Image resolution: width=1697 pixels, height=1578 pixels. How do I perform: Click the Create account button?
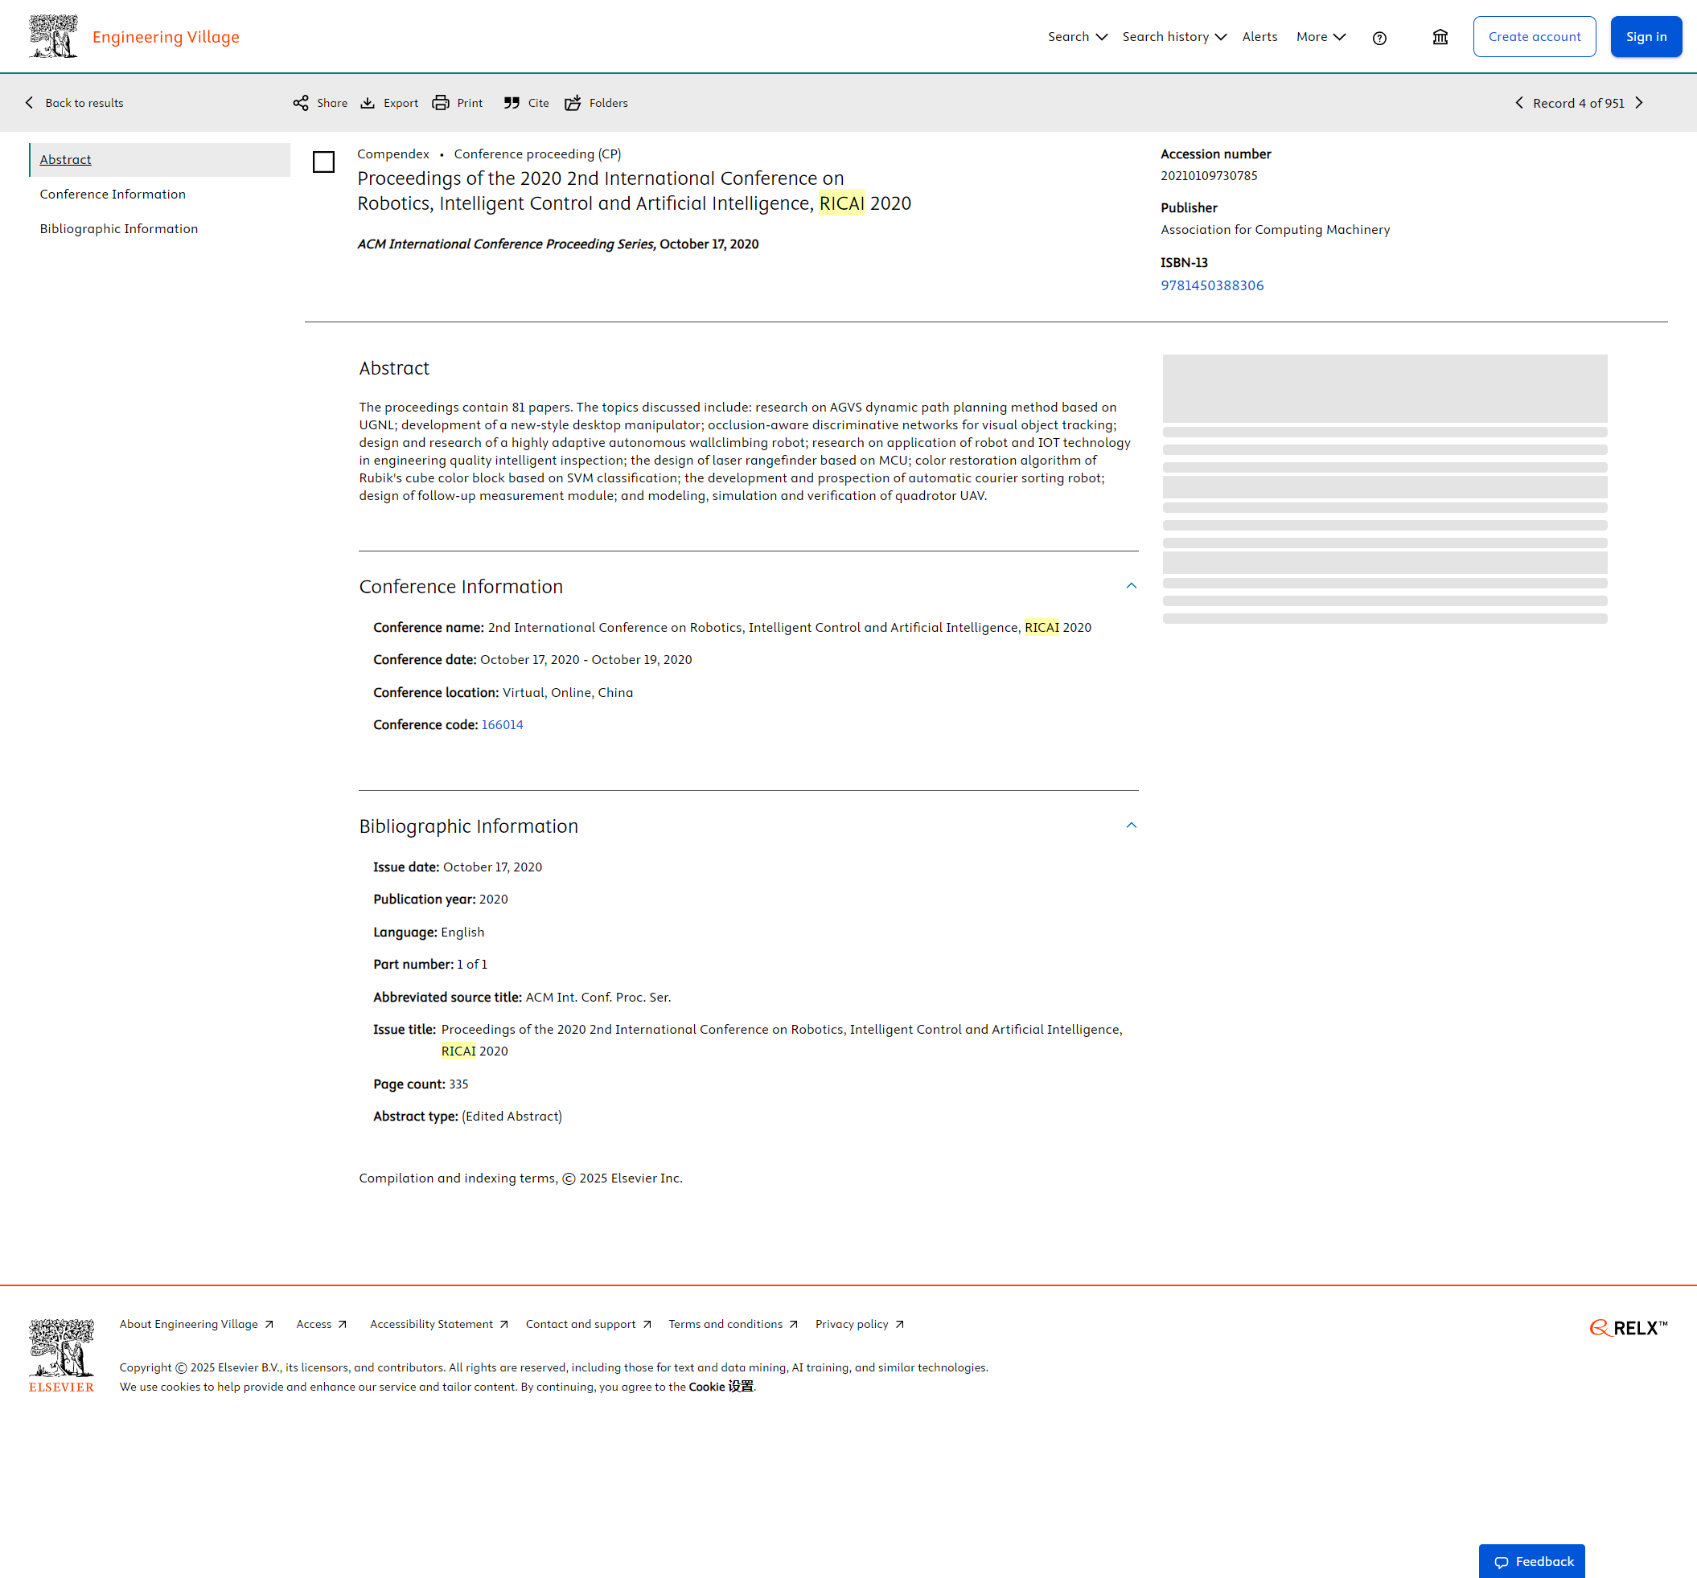pyautogui.click(x=1534, y=37)
